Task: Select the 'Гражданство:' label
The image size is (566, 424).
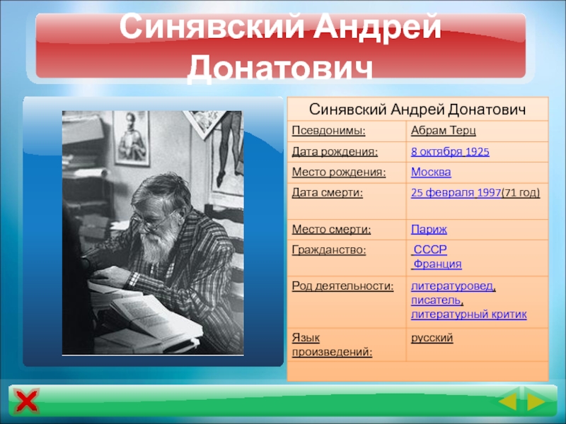Action: pyautogui.click(x=328, y=249)
